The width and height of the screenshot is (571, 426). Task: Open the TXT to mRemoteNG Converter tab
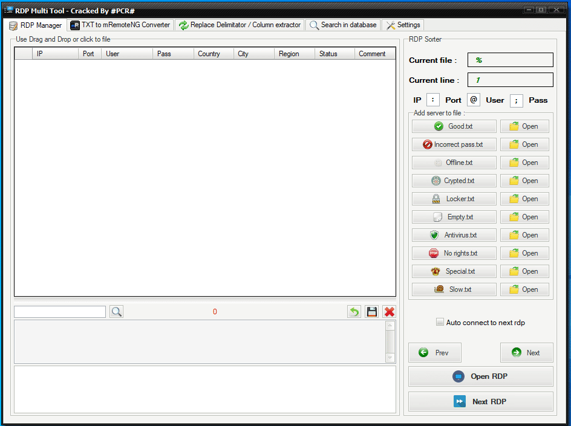click(x=120, y=25)
